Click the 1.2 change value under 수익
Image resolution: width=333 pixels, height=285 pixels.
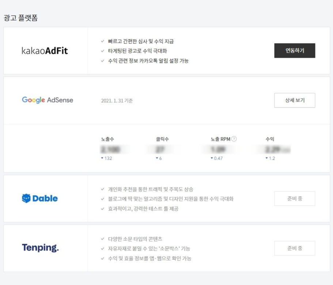pos(272,158)
